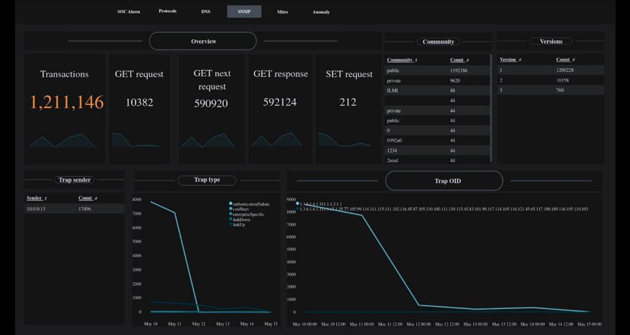This screenshot has width=630, height=335.
Task: Open the Anomaly tab
Action: 321,12
